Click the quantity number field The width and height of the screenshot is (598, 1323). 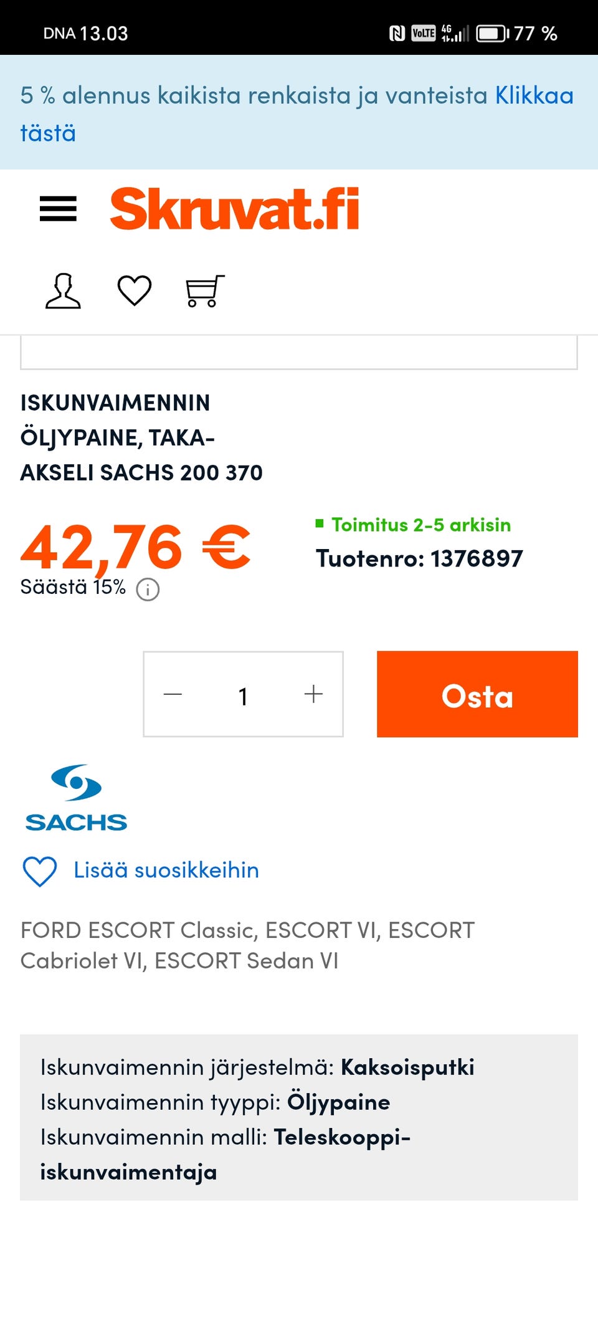pyautogui.click(x=243, y=695)
